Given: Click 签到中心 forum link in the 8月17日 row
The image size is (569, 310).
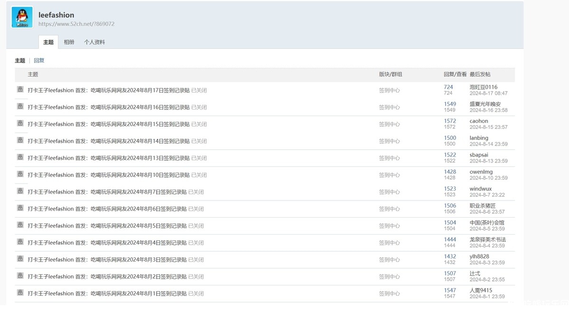Looking at the screenshot, I should pyautogui.click(x=389, y=90).
